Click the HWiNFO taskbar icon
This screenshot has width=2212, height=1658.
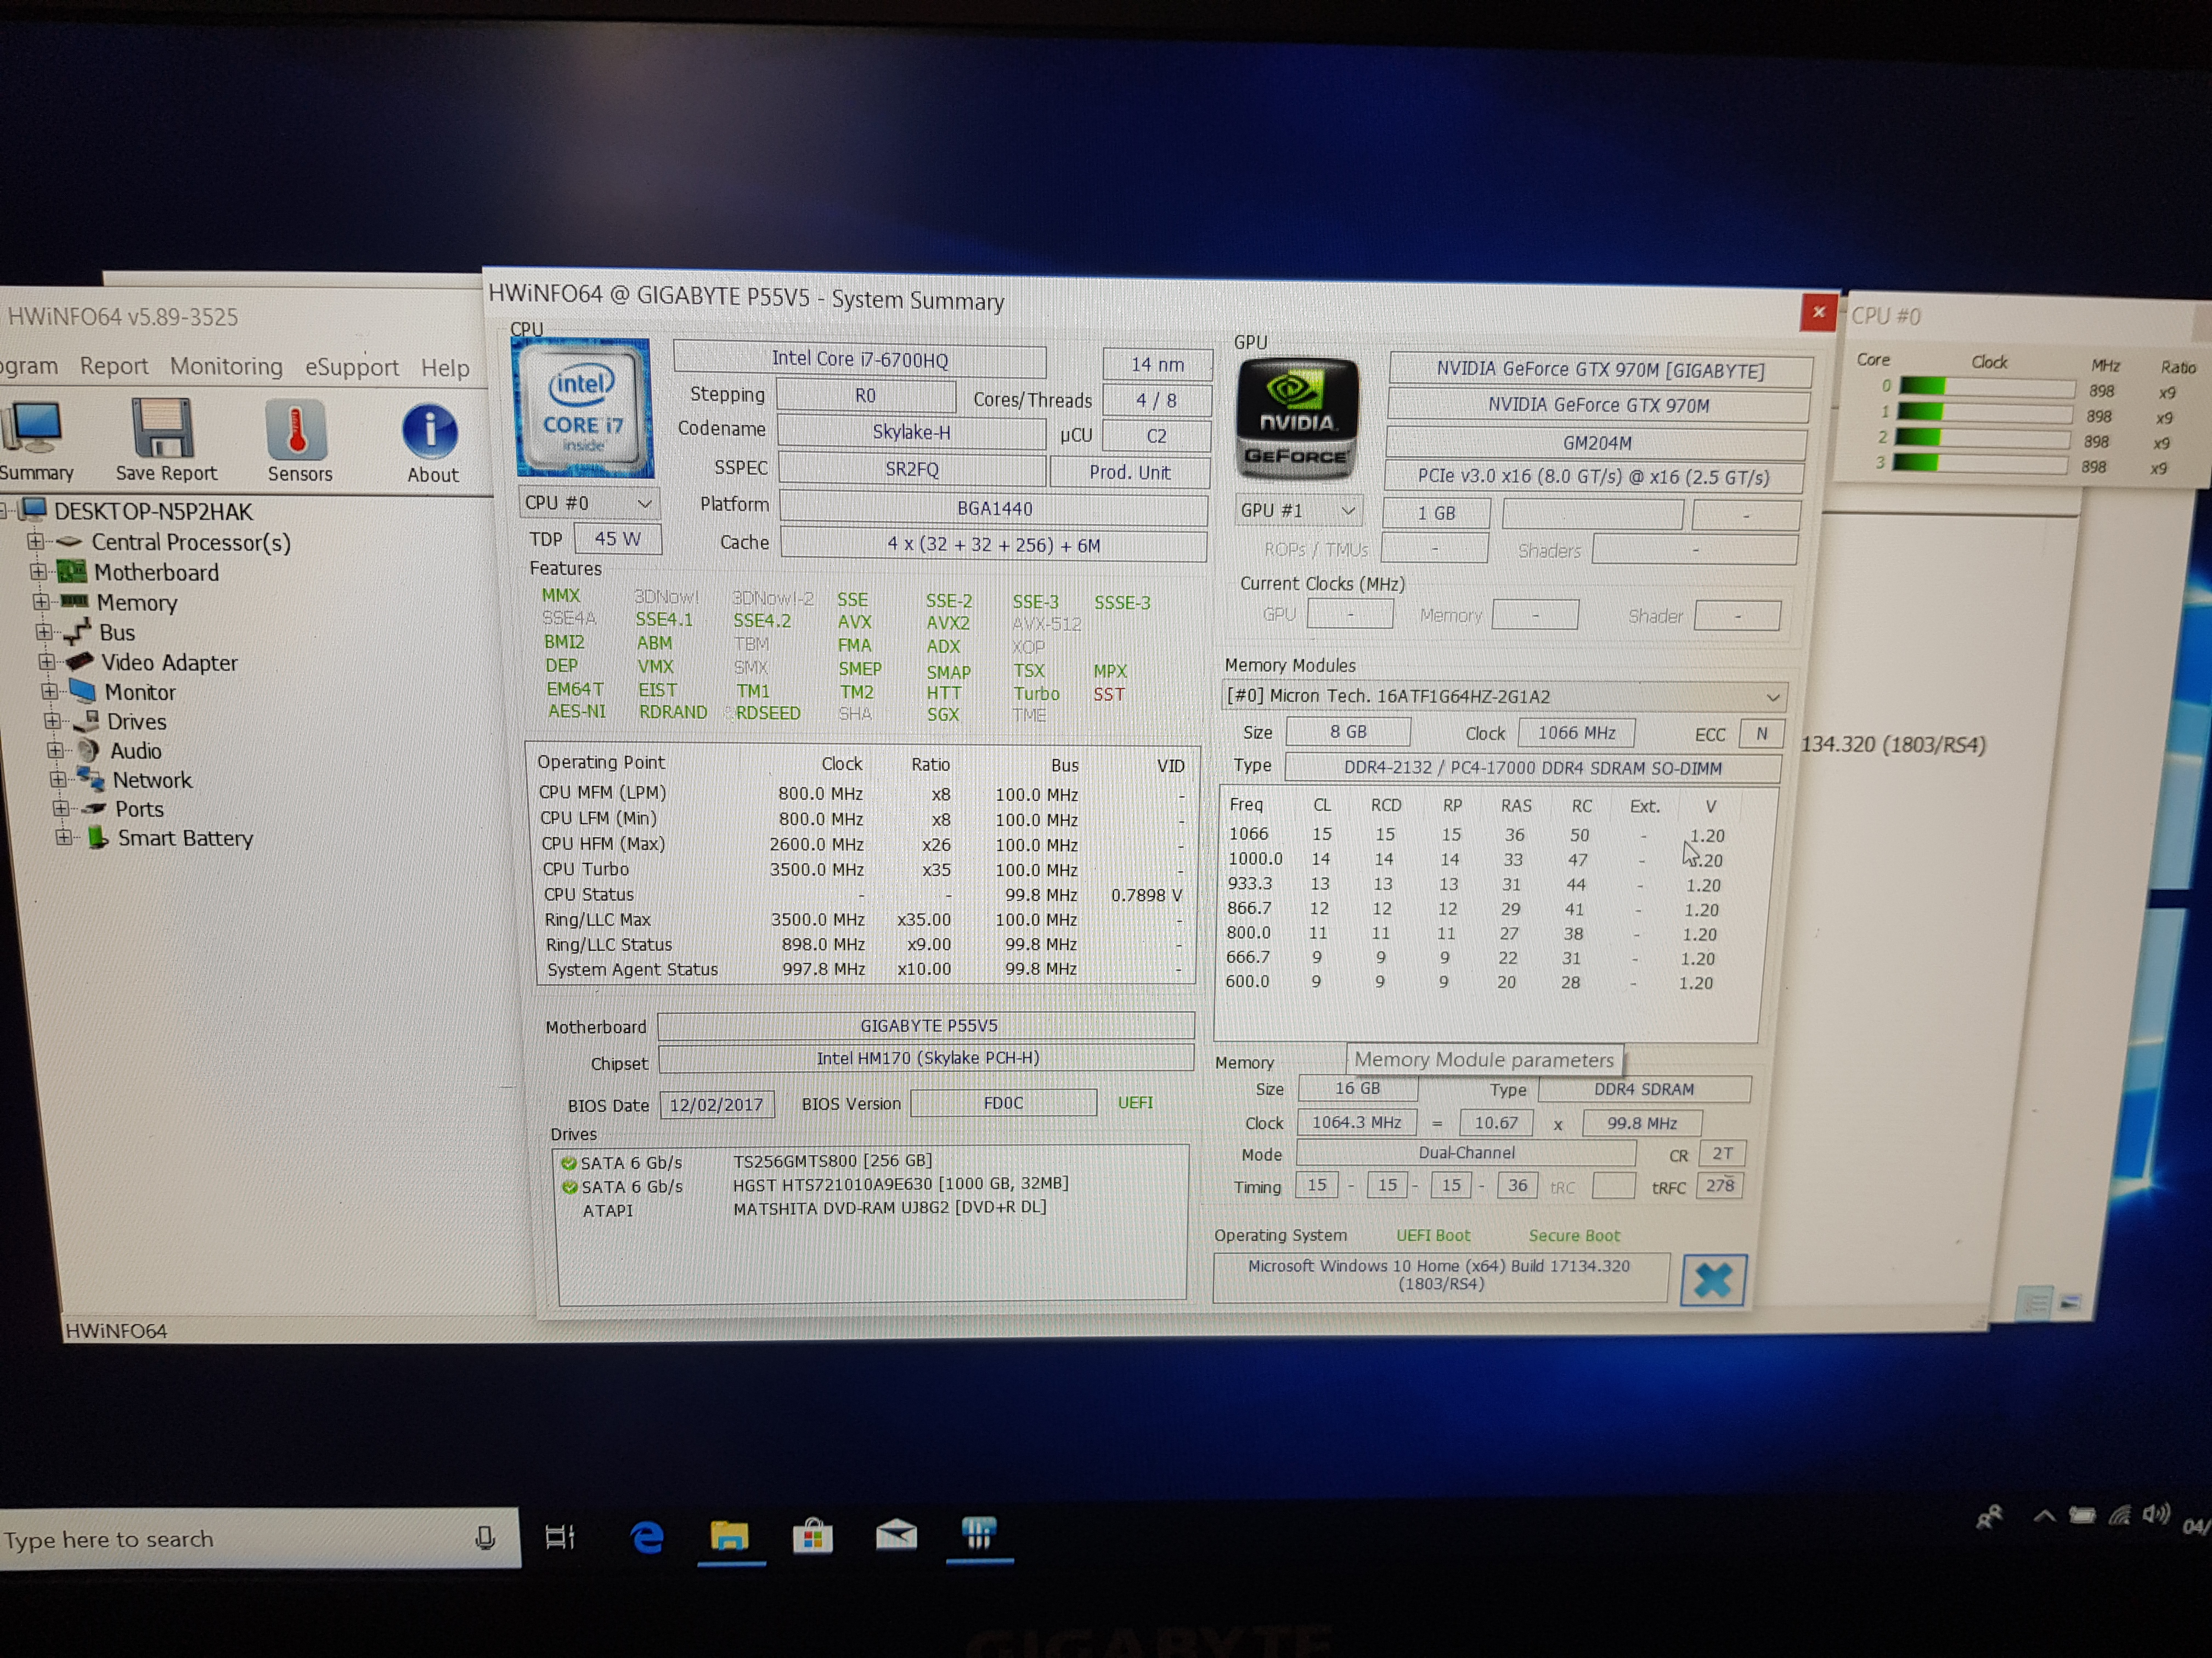pyautogui.click(x=978, y=1532)
